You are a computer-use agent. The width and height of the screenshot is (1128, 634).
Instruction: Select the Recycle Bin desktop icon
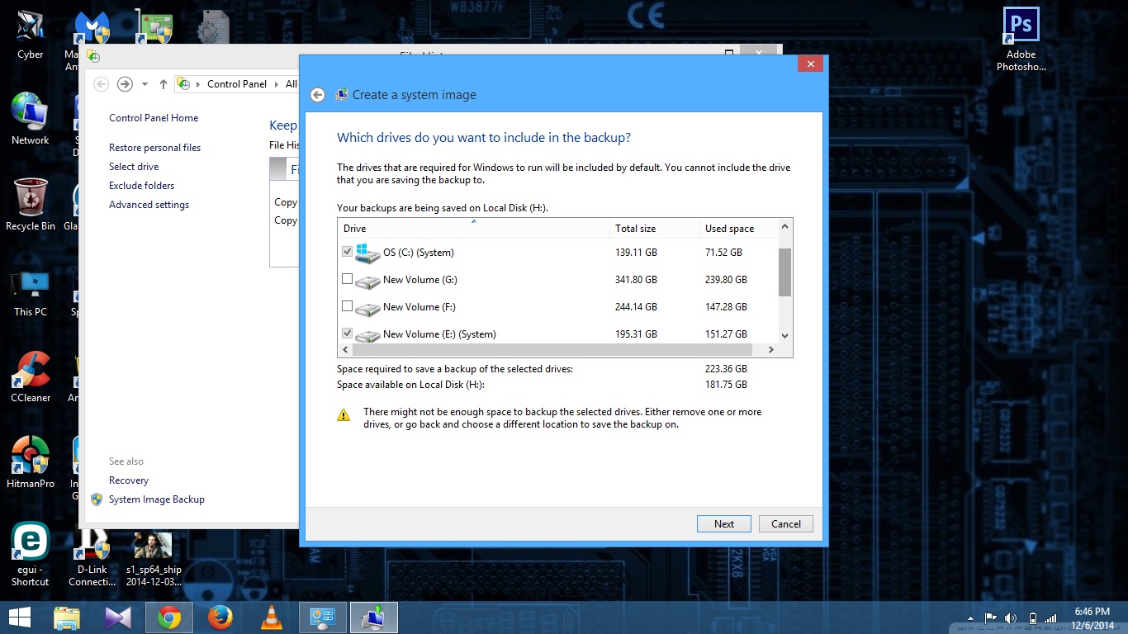31,205
